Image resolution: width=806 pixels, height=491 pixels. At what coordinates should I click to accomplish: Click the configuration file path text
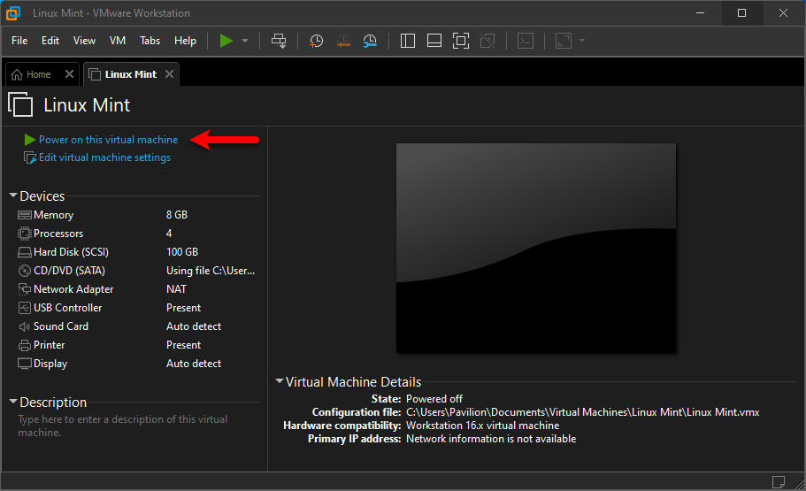[x=582, y=412]
